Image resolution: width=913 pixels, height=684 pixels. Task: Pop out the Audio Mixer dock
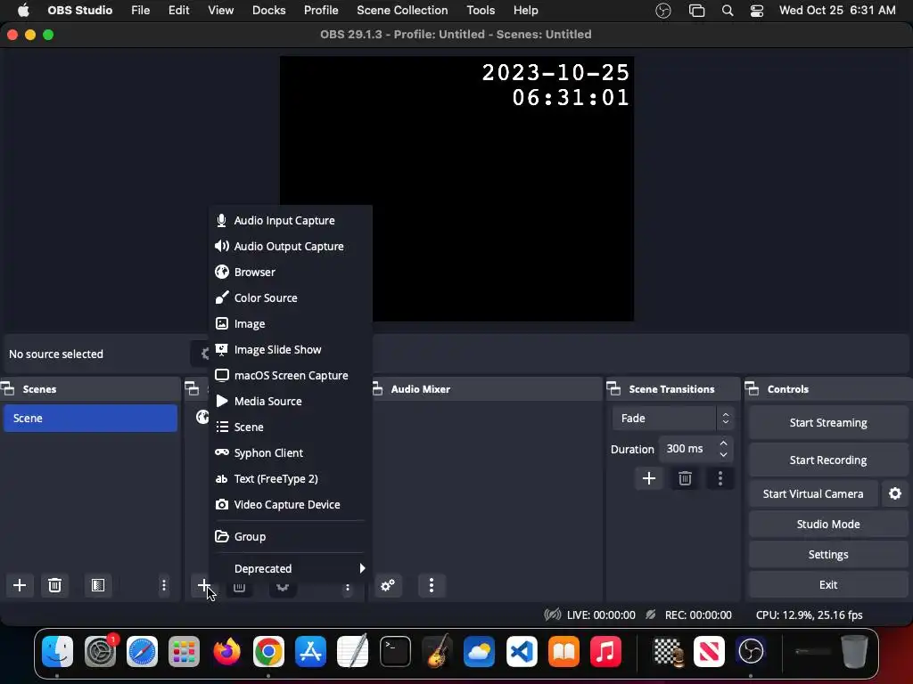pos(377,388)
